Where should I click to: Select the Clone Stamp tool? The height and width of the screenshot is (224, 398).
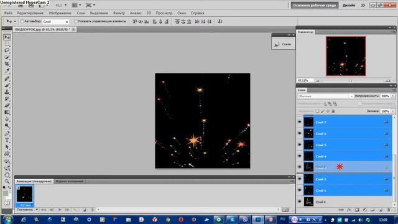coord(7,92)
